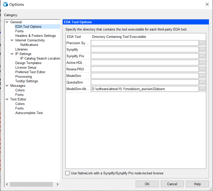Browse for the Riviera-PRO executable directory

[202, 69]
